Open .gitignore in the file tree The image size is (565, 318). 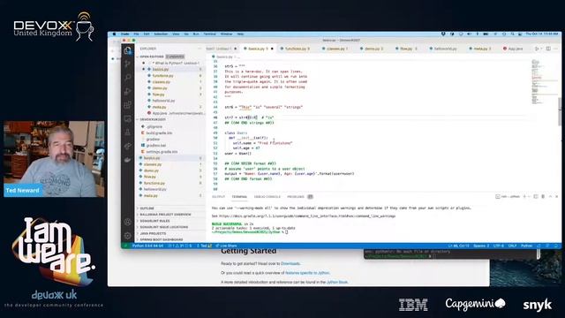click(x=154, y=126)
